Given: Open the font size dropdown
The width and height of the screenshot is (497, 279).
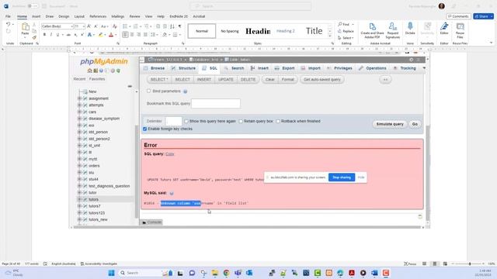Looking at the screenshot, I should click(x=83, y=26).
